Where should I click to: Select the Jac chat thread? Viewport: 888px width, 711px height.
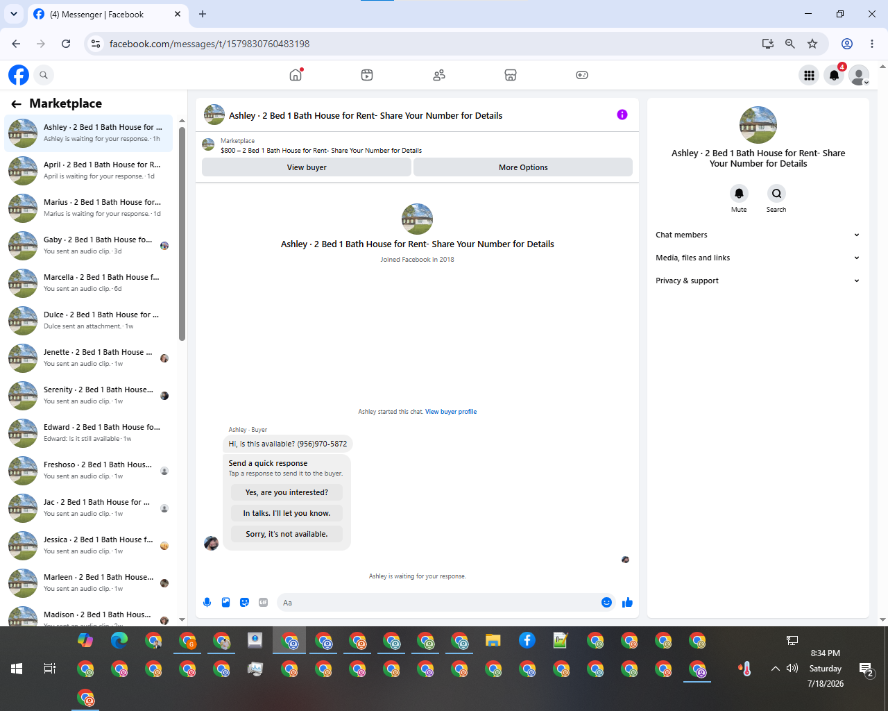(x=89, y=508)
